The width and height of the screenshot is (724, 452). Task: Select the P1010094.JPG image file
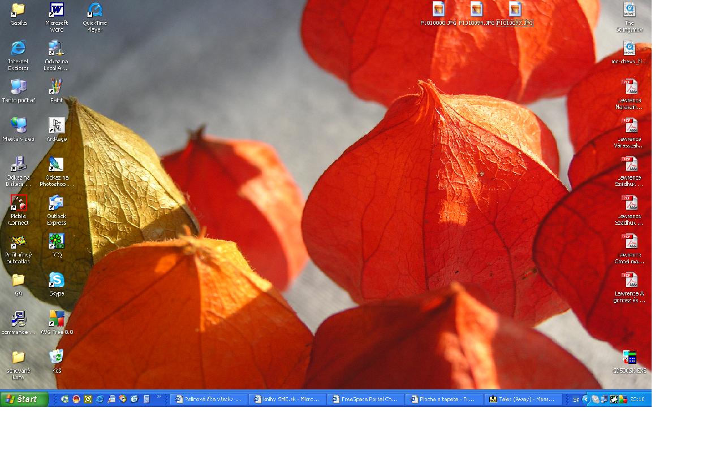pyautogui.click(x=476, y=10)
